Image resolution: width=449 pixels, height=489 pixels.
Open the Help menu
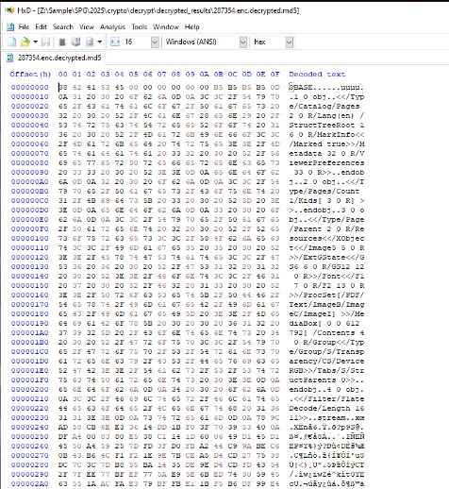click(191, 26)
